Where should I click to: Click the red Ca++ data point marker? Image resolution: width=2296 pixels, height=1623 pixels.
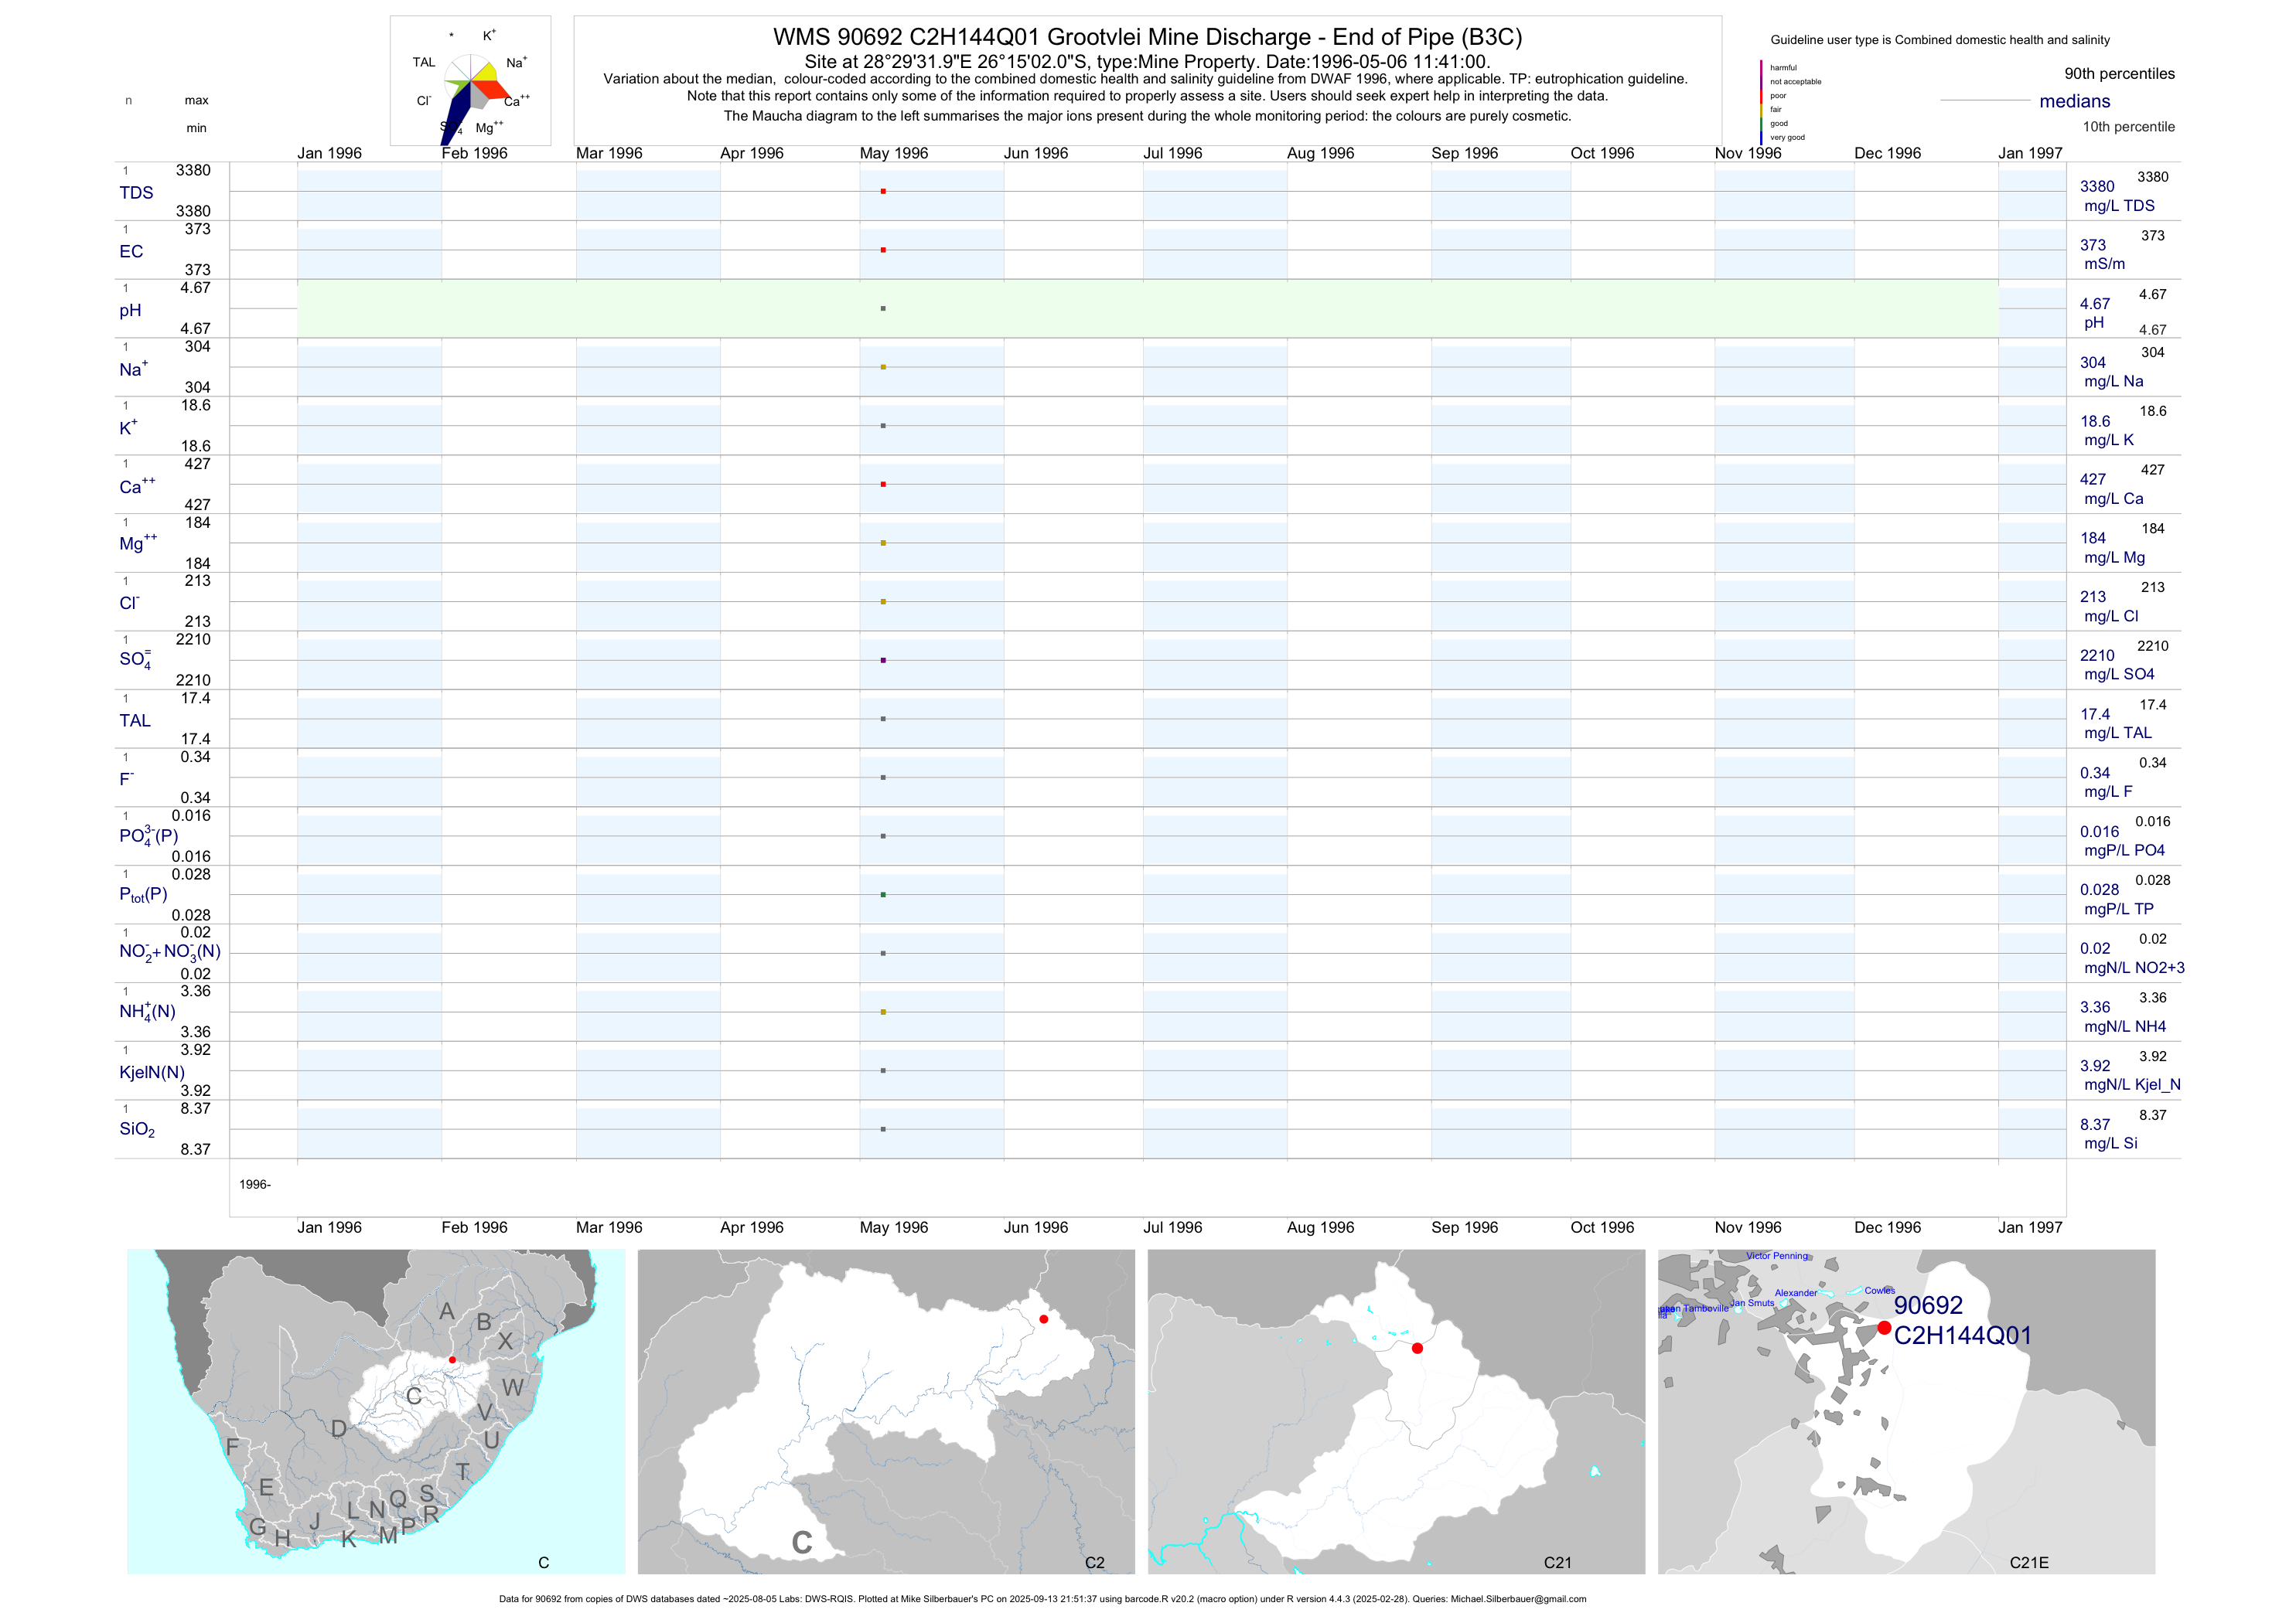[883, 485]
